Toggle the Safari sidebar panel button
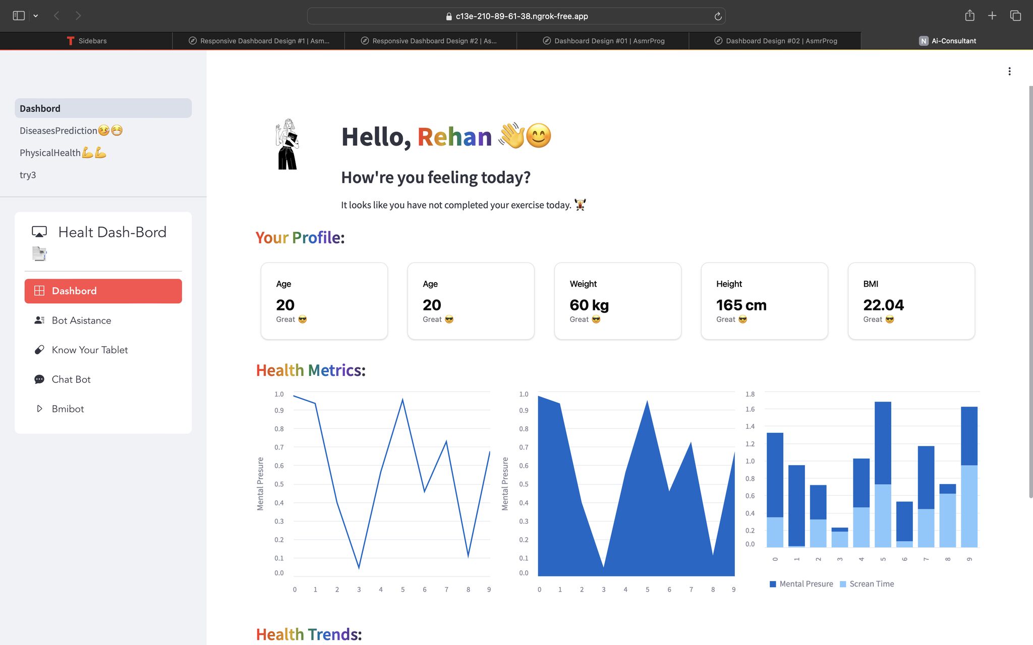The height and width of the screenshot is (645, 1033). [19, 16]
